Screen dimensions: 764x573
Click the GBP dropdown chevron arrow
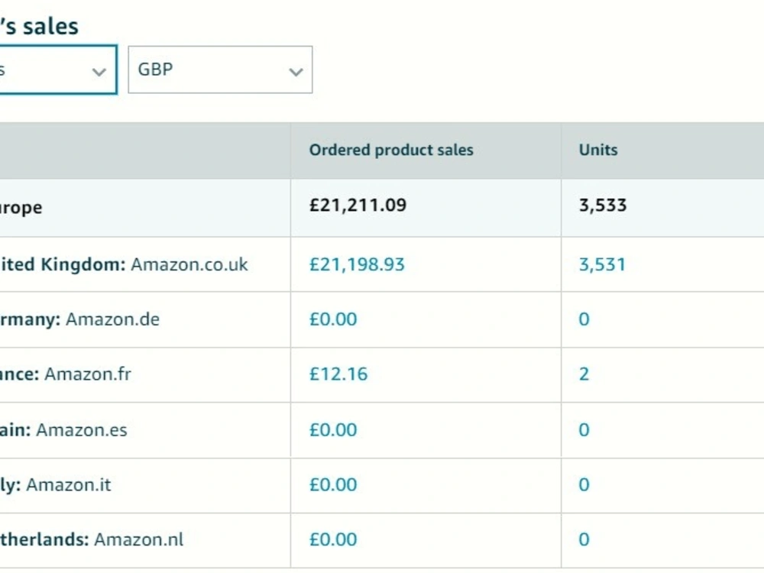click(296, 73)
